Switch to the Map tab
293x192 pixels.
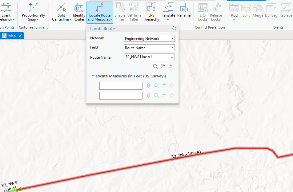(12, 35)
